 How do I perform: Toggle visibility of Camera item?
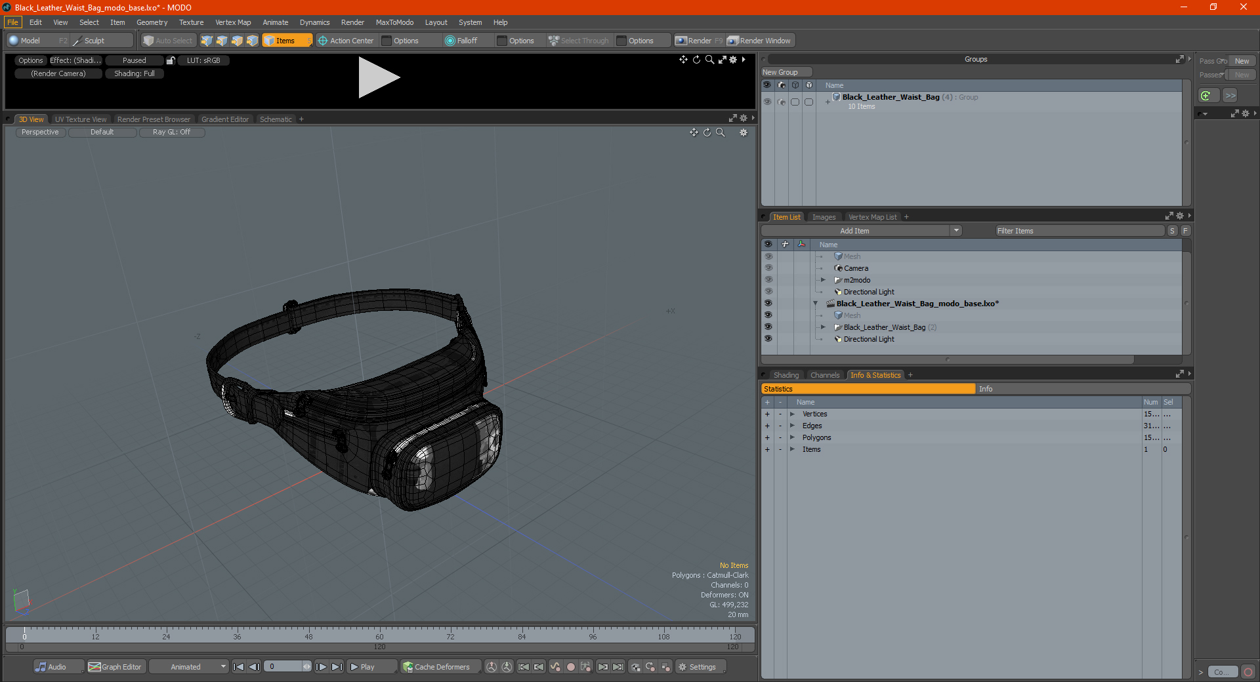click(x=768, y=268)
